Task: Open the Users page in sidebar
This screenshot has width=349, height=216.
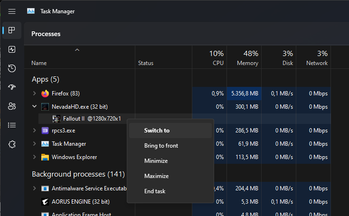Action: [12, 106]
